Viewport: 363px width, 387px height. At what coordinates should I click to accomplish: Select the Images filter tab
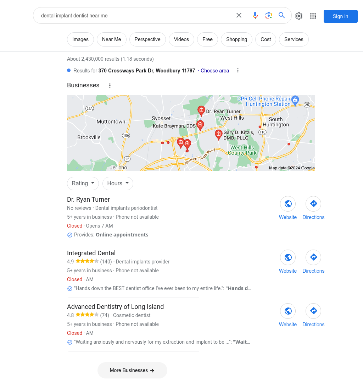point(80,39)
